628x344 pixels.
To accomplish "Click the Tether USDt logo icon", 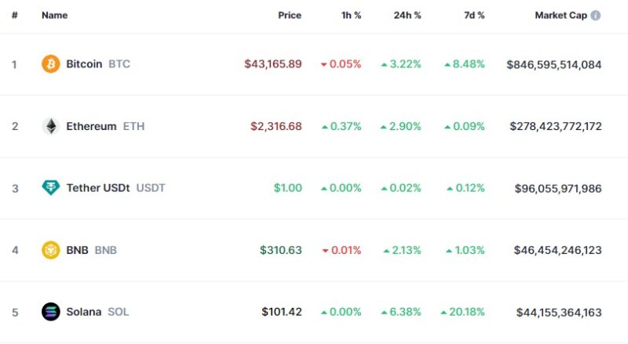I will coord(51,188).
